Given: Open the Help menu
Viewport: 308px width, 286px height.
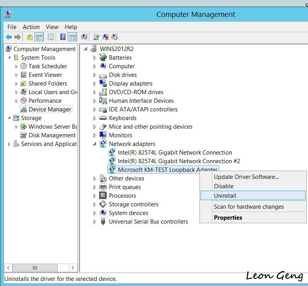Looking at the screenshot, I should tap(71, 27).
